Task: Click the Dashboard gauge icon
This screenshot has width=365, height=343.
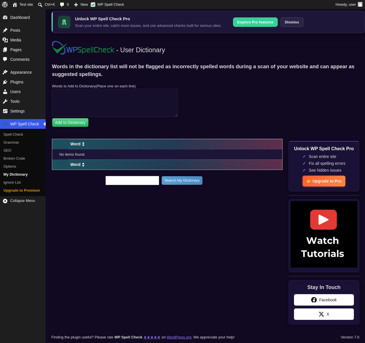Action: (x=5, y=17)
